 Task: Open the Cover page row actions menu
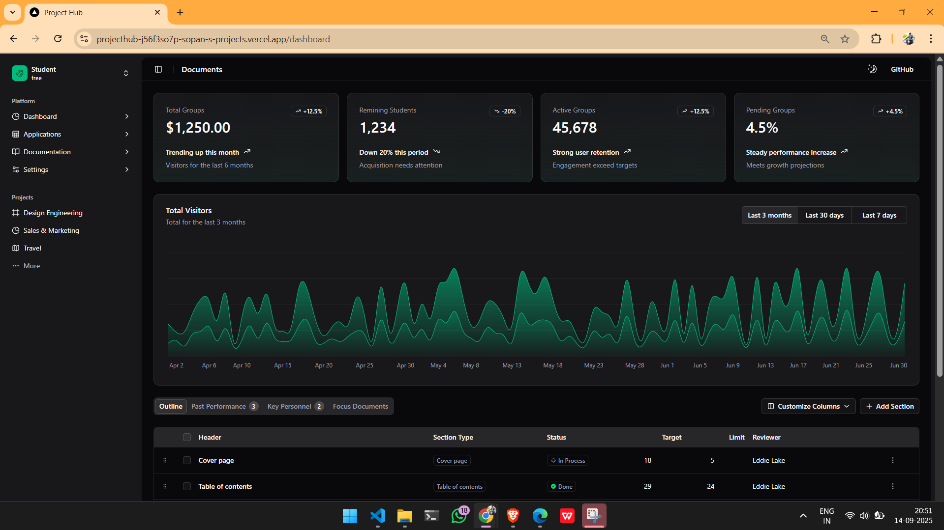[893, 460]
